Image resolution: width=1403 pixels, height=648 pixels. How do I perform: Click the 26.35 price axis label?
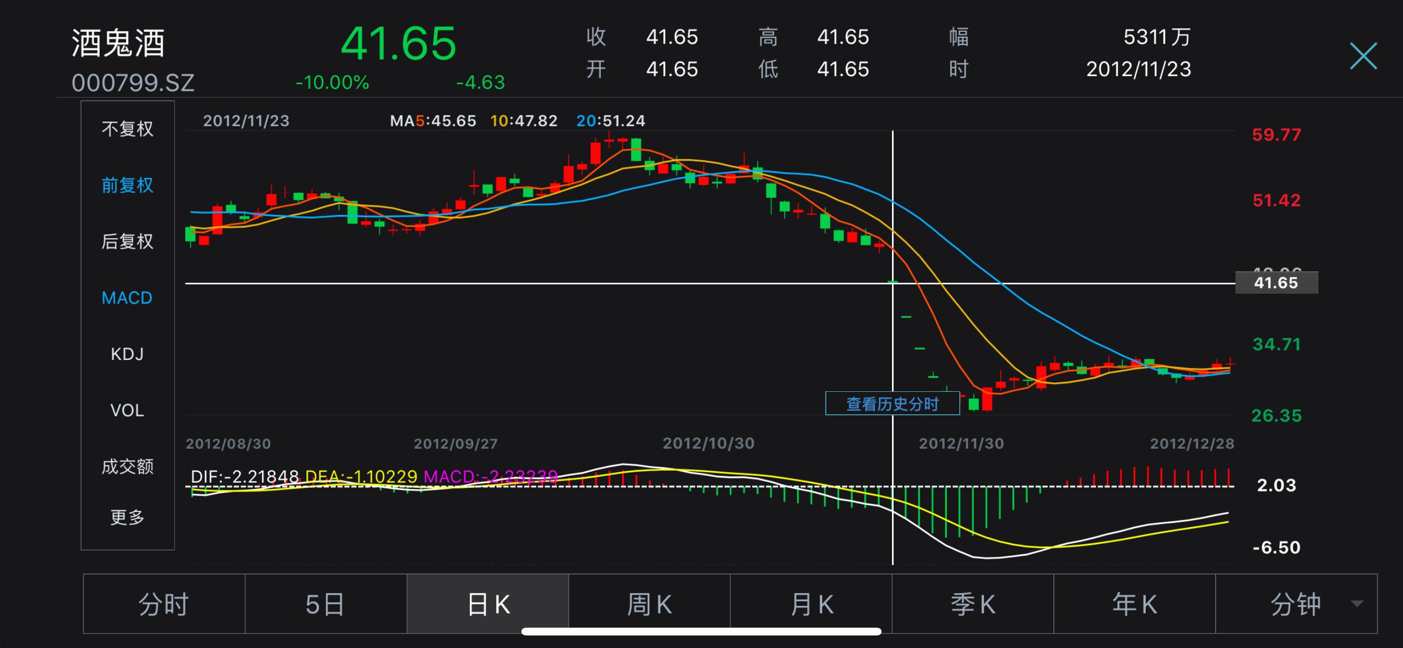tap(1276, 415)
